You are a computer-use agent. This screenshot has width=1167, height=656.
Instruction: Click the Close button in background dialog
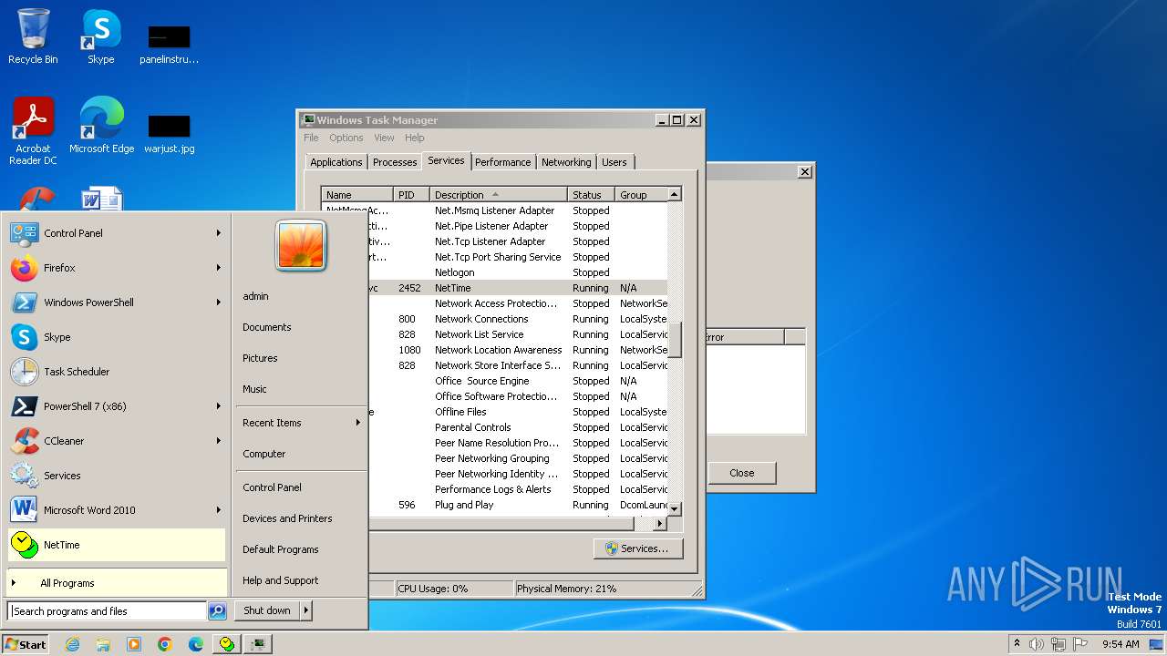click(742, 473)
